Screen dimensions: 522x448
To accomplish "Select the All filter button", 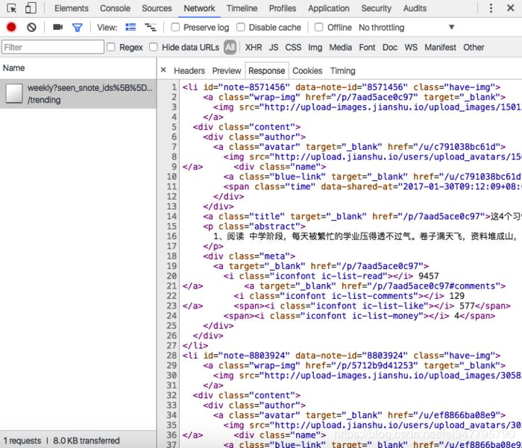I will (x=230, y=47).
